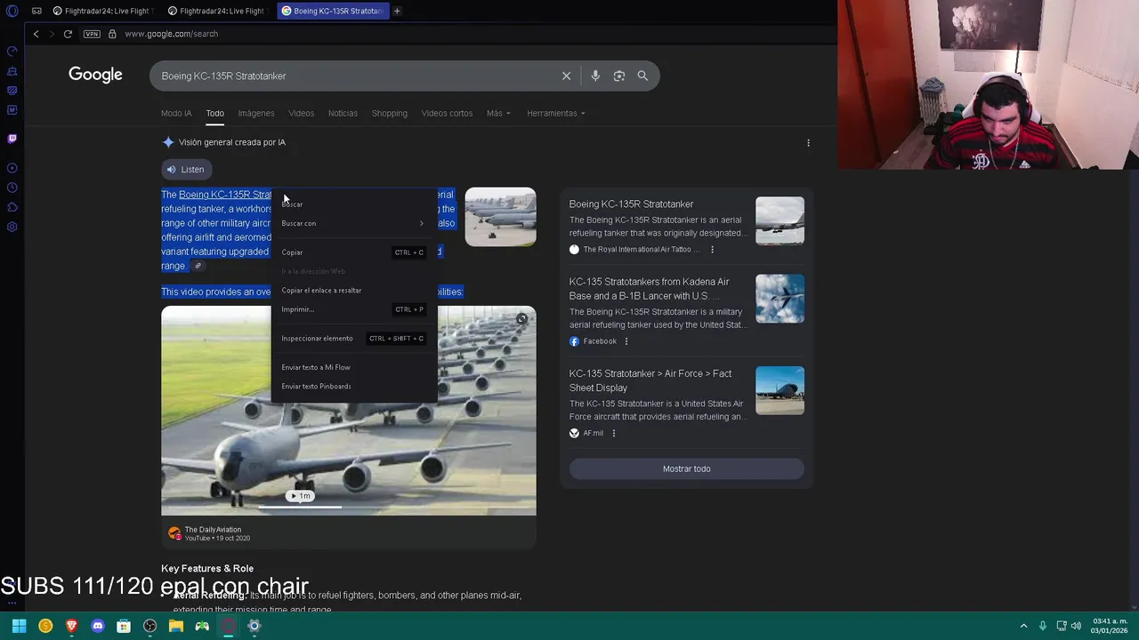Open browser Settings gear in sidebar
Image resolution: width=1139 pixels, height=640 pixels.
(x=12, y=227)
